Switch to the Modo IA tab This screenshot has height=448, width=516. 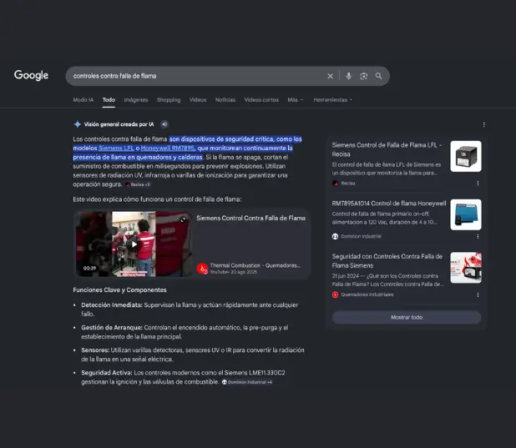83,99
